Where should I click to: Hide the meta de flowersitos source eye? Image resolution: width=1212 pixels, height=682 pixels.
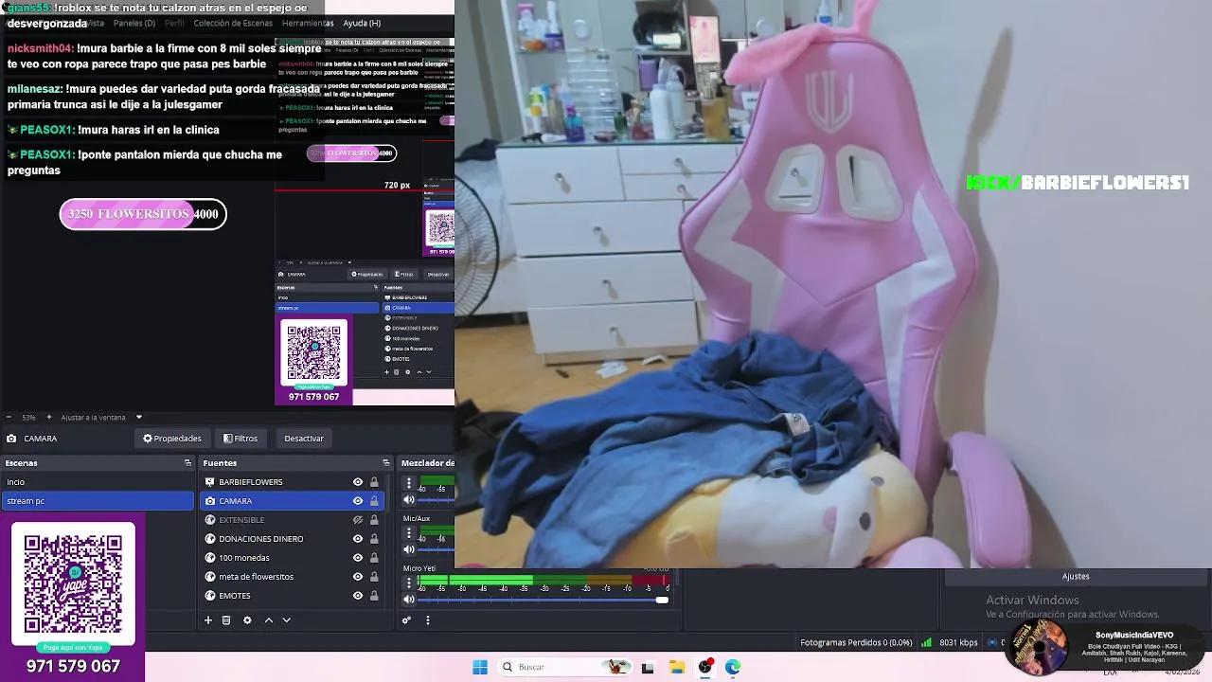click(358, 577)
